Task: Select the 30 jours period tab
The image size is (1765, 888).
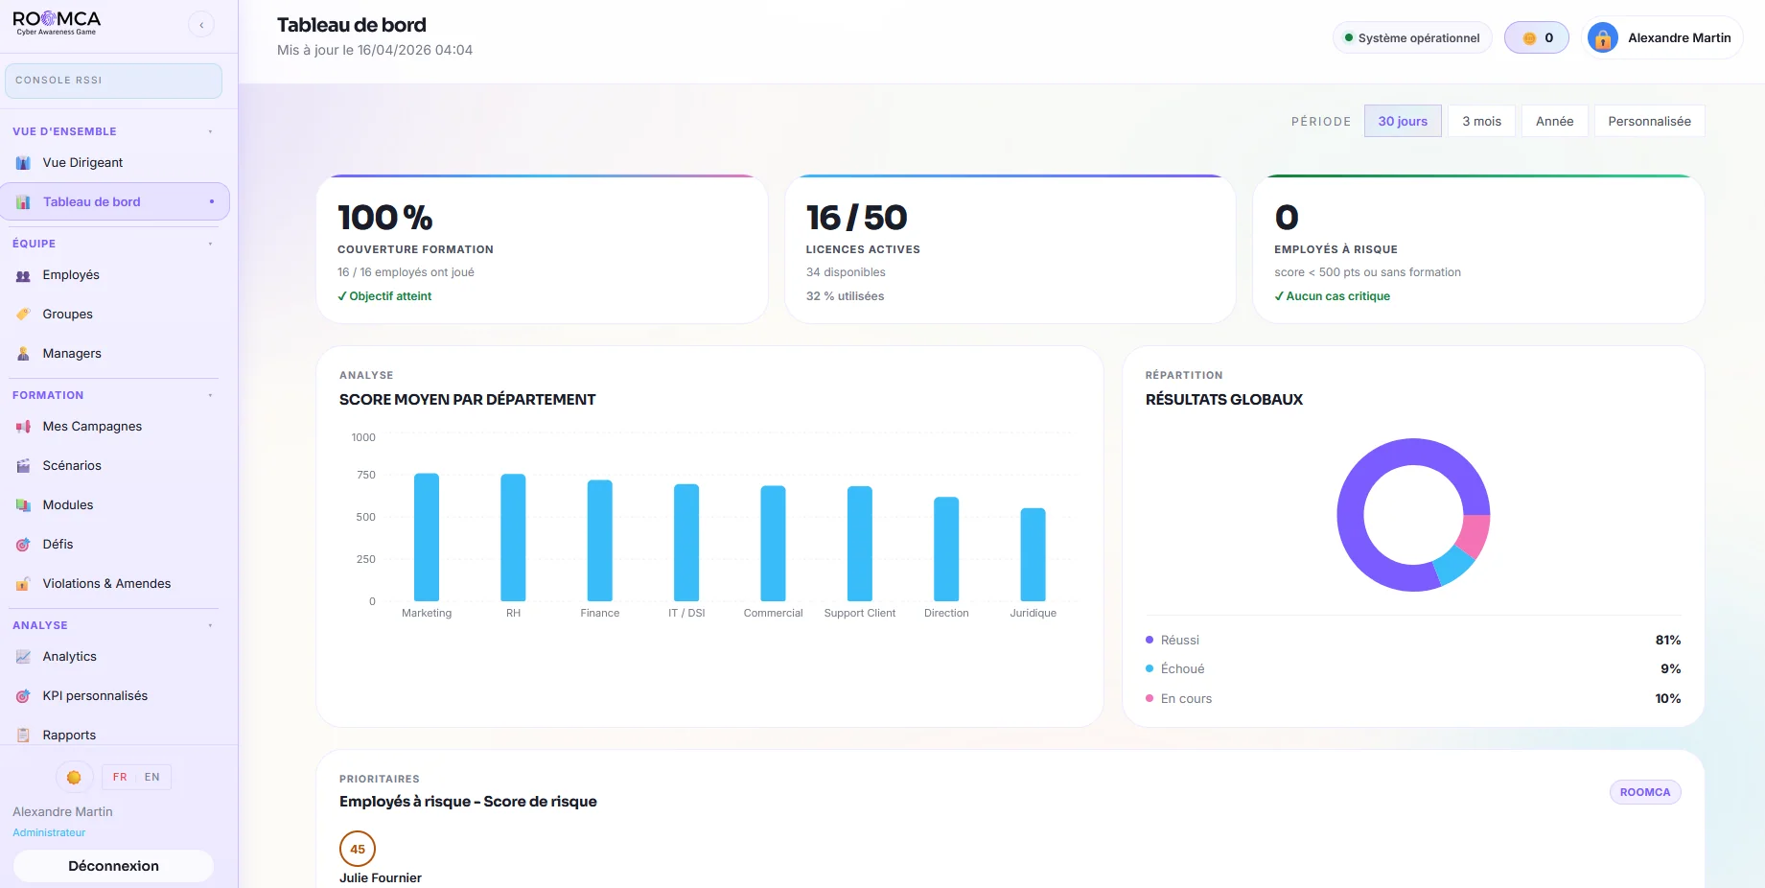Action: (1403, 122)
